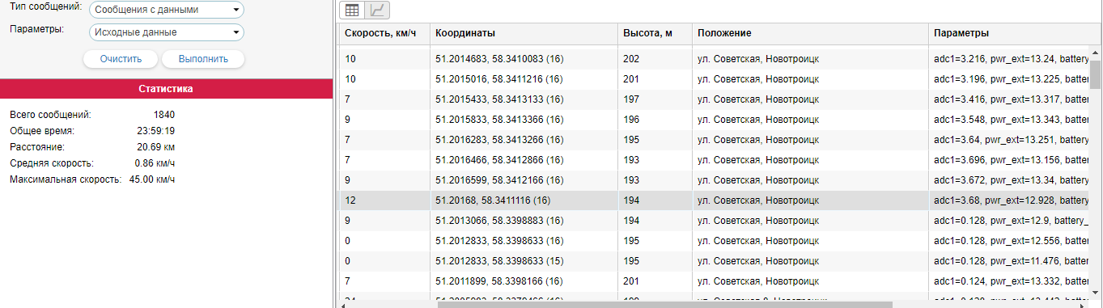Click the vertical scrollbar thumb

point(1096,74)
